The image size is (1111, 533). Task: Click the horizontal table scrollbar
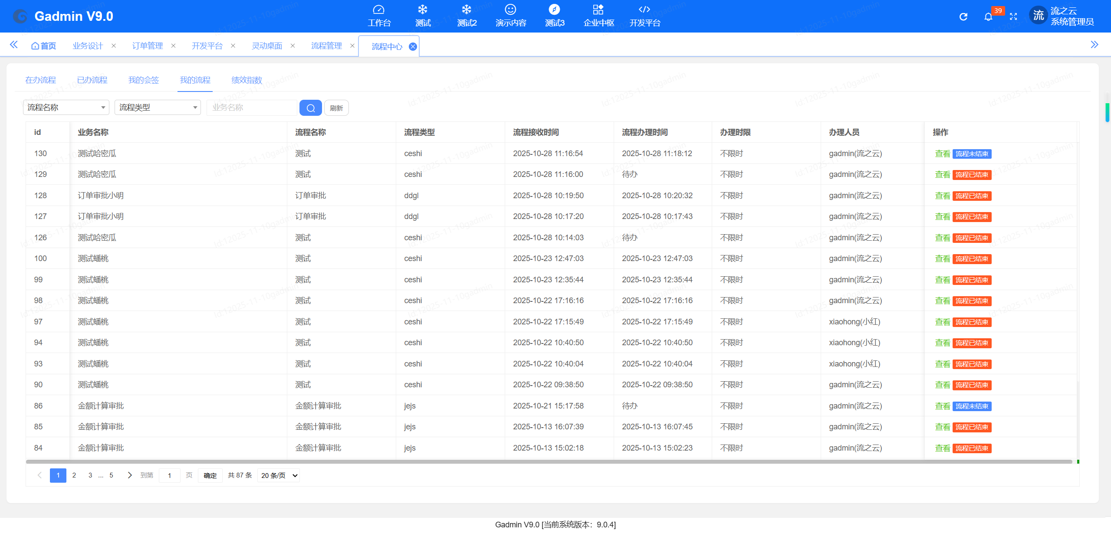point(549,461)
